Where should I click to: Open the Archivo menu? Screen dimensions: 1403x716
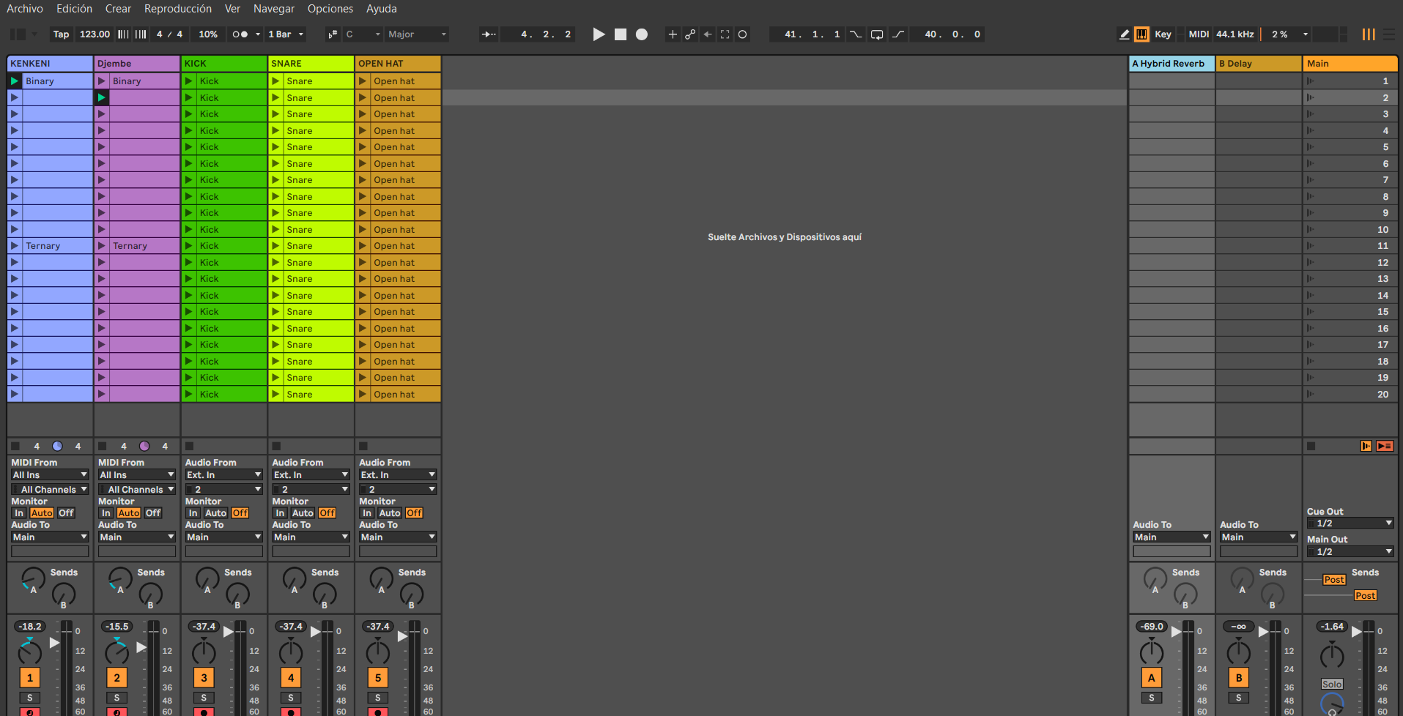pos(25,9)
